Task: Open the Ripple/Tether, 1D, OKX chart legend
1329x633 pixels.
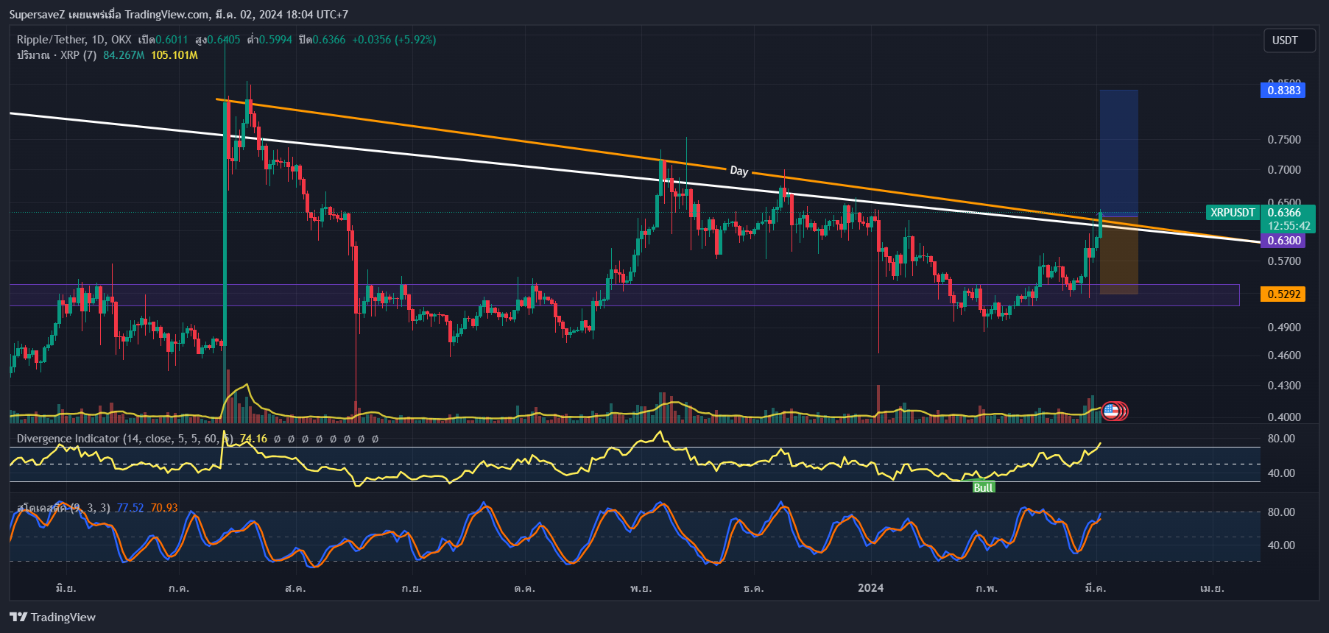Action: click(x=74, y=40)
